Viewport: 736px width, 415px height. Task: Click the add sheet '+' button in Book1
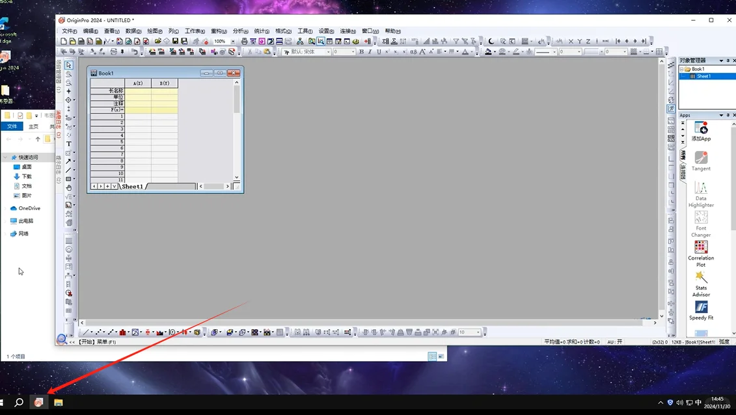pos(107,186)
